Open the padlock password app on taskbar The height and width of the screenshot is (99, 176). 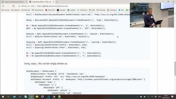(43, 97)
